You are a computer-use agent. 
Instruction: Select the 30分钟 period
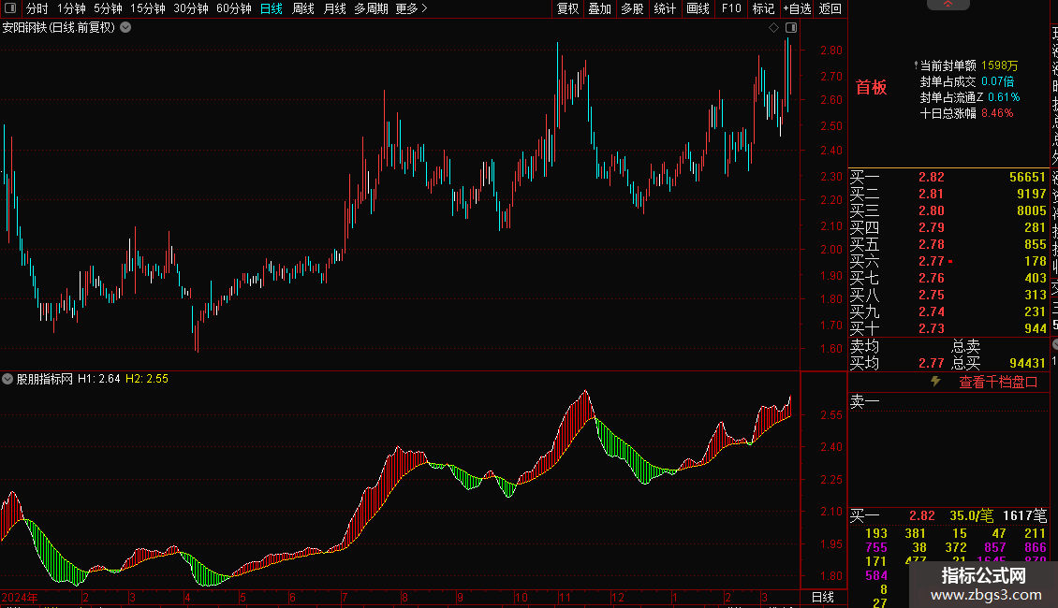click(x=191, y=8)
